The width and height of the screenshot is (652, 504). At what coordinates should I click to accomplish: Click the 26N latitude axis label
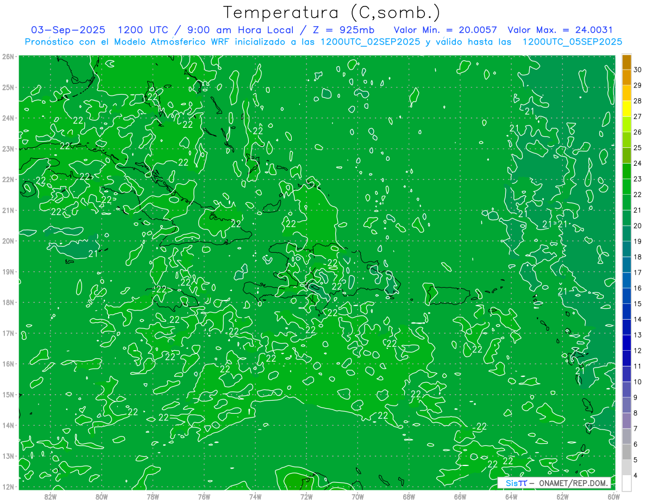click(8, 57)
